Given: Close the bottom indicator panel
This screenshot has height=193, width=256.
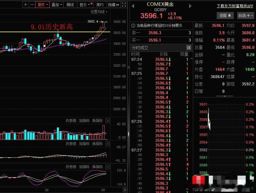Looking at the screenshot, I should point(108,167).
